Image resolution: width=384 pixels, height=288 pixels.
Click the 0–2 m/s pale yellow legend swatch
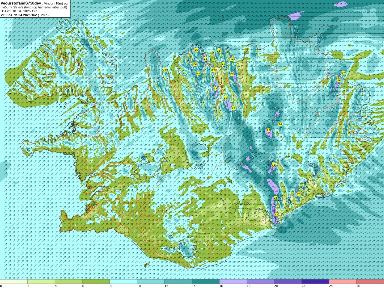pos(14,282)
